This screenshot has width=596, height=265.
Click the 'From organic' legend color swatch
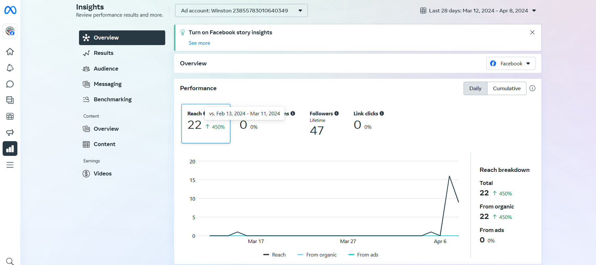(300, 255)
